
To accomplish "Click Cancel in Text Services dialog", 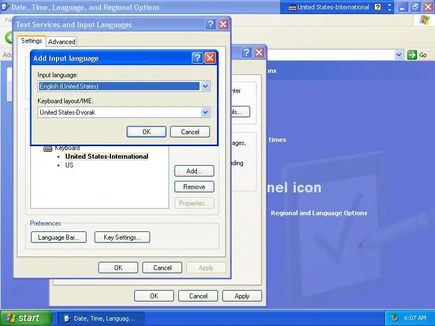I will (x=162, y=268).
